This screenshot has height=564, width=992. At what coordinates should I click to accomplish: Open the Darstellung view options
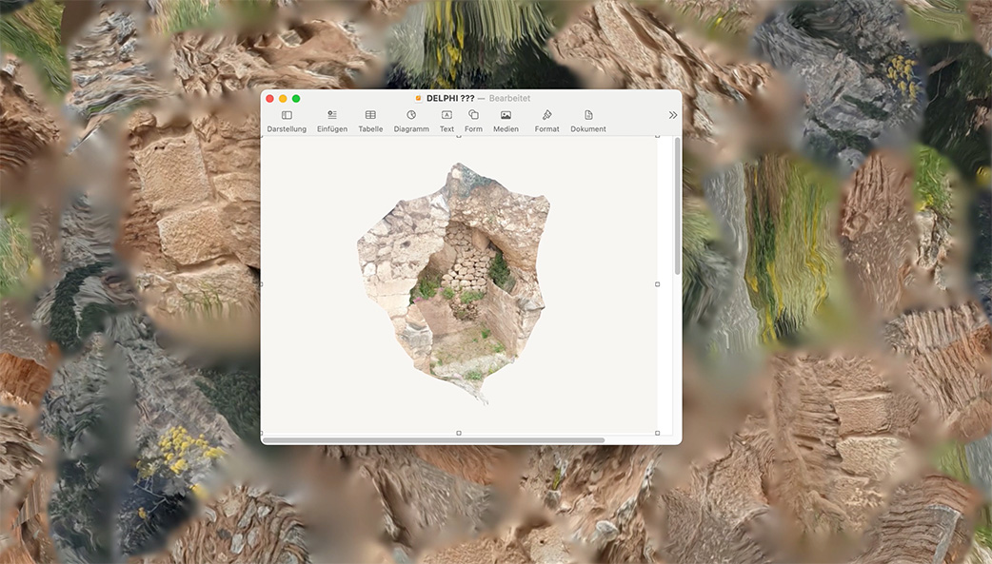(287, 121)
